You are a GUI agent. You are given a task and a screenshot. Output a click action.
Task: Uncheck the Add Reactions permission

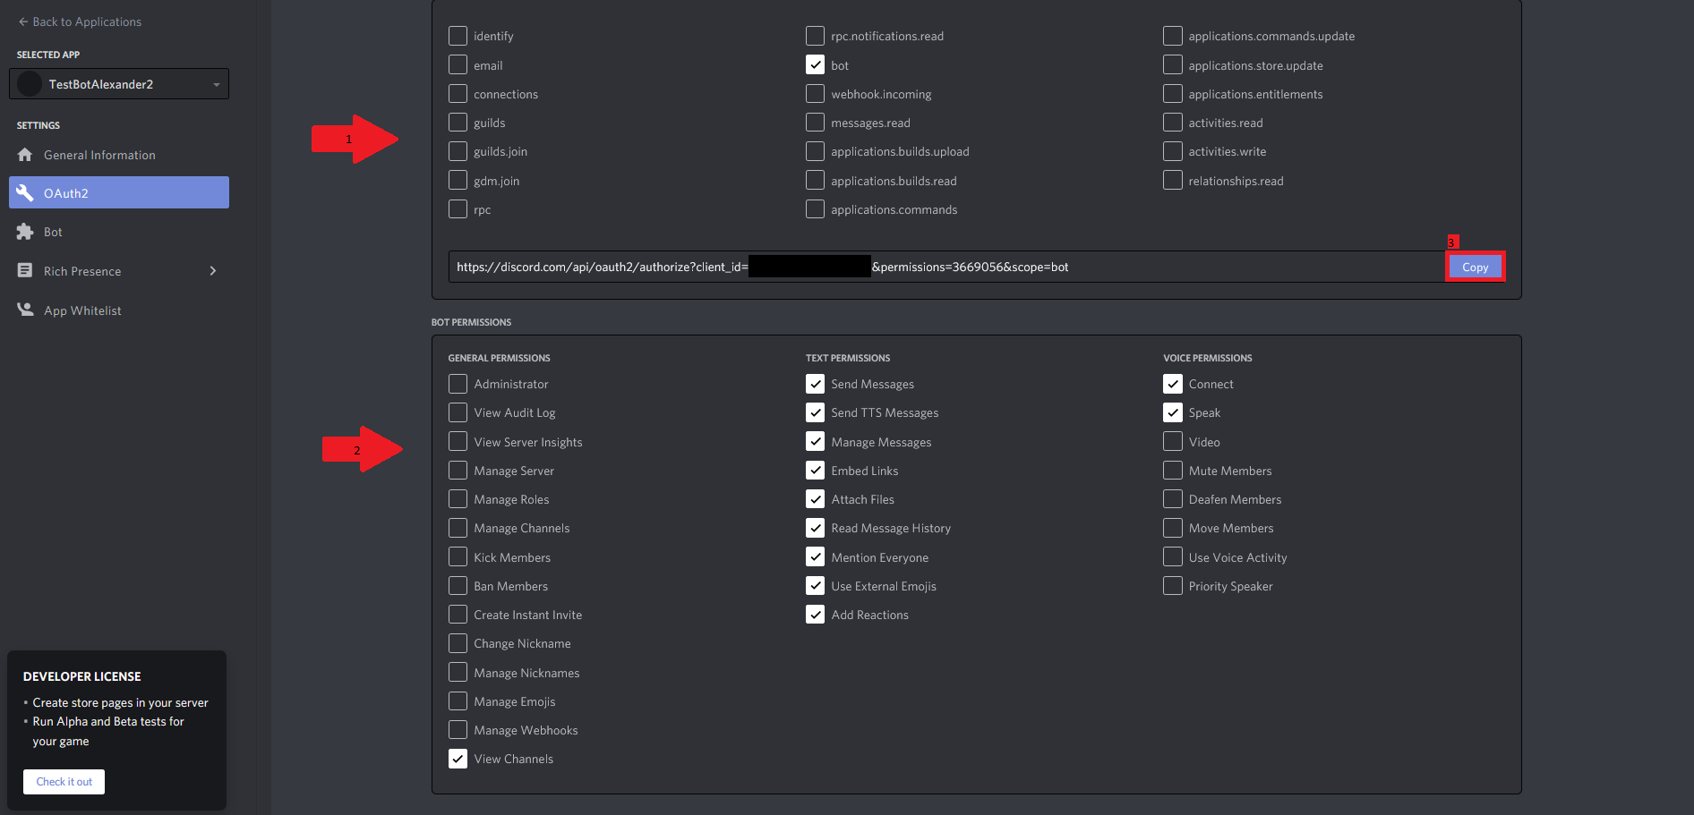pyautogui.click(x=815, y=614)
